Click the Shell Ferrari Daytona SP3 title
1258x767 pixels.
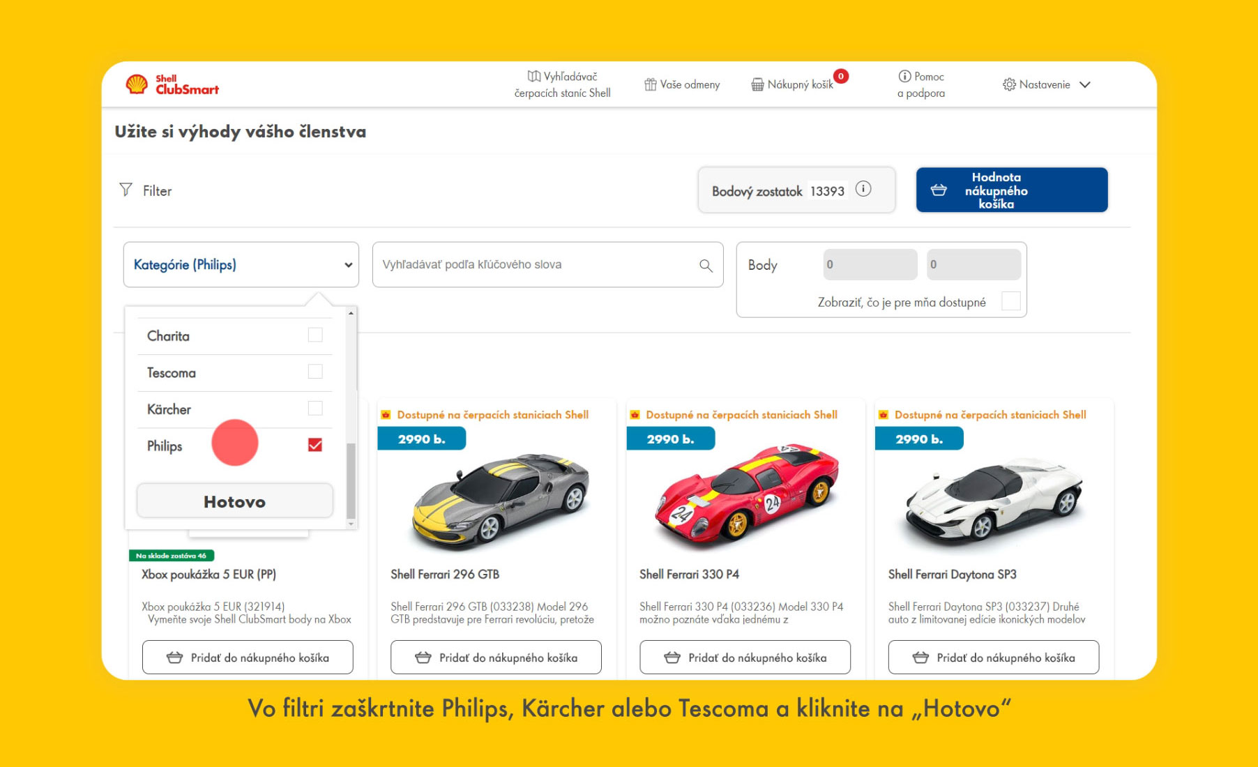pyautogui.click(x=952, y=574)
